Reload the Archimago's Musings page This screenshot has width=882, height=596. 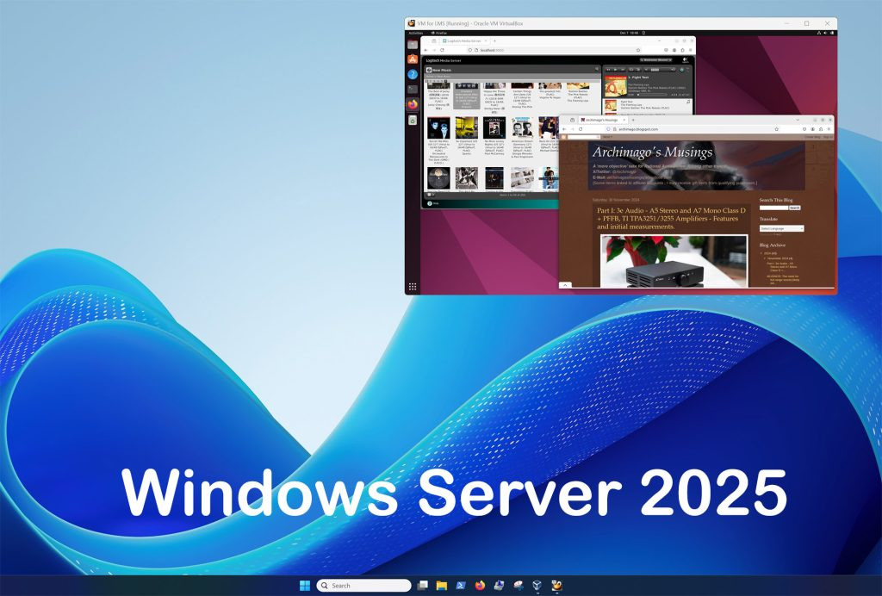coord(581,128)
